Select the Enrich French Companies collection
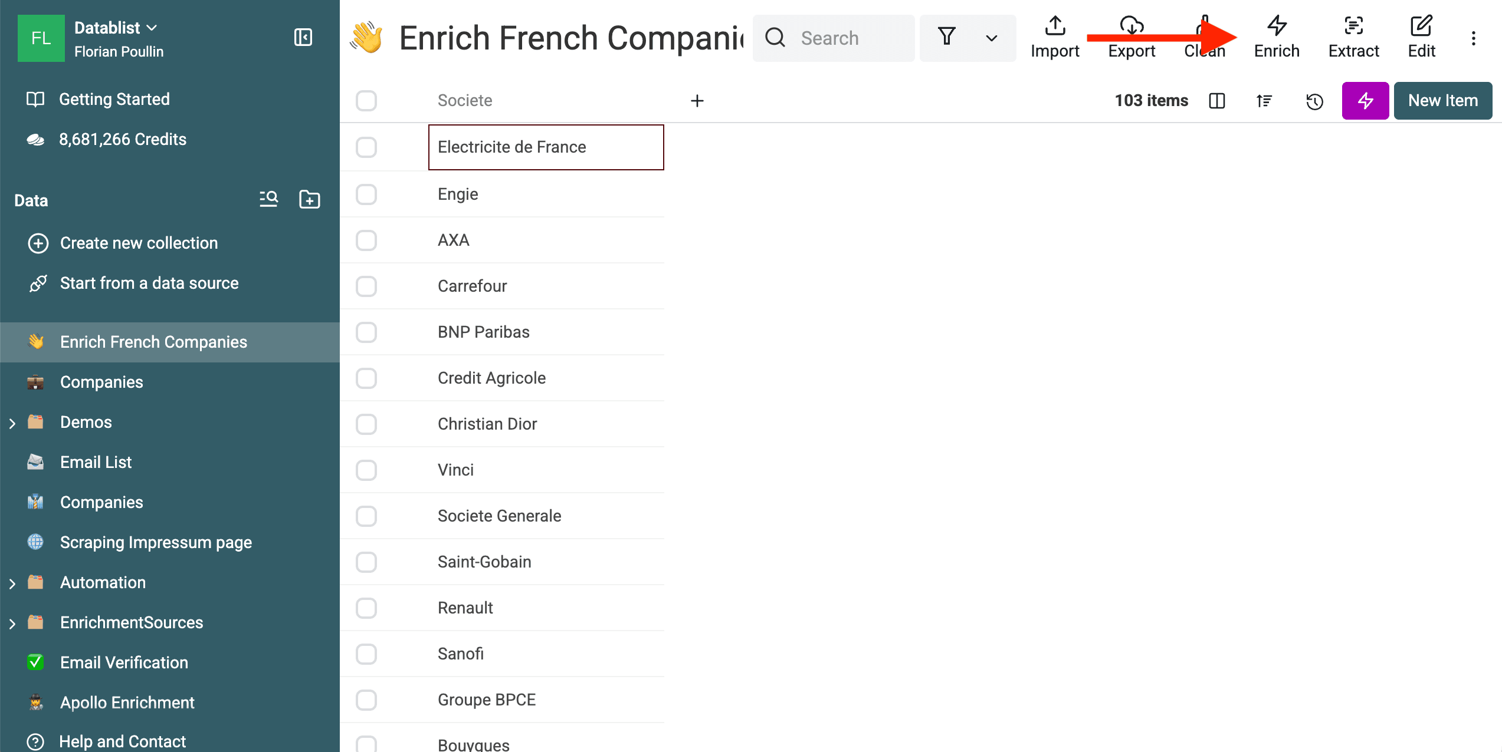Image resolution: width=1502 pixels, height=752 pixels. click(153, 342)
